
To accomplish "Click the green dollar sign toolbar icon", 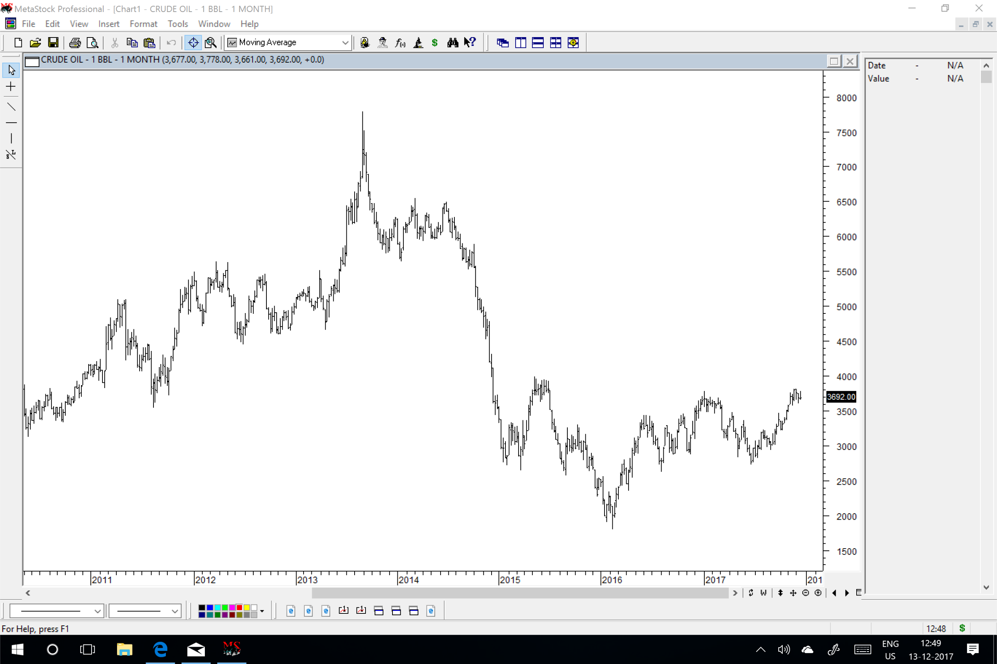I will click(x=434, y=42).
